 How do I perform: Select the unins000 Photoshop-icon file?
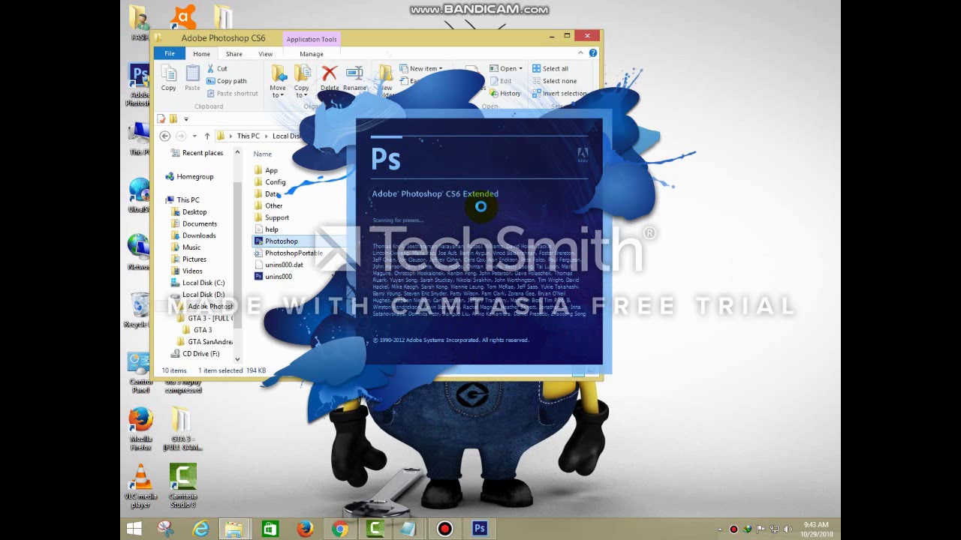[273, 277]
